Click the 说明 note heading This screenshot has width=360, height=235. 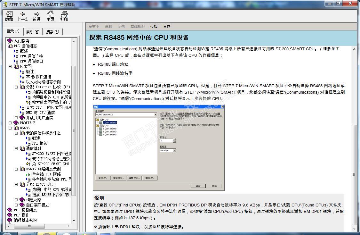tap(99, 198)
